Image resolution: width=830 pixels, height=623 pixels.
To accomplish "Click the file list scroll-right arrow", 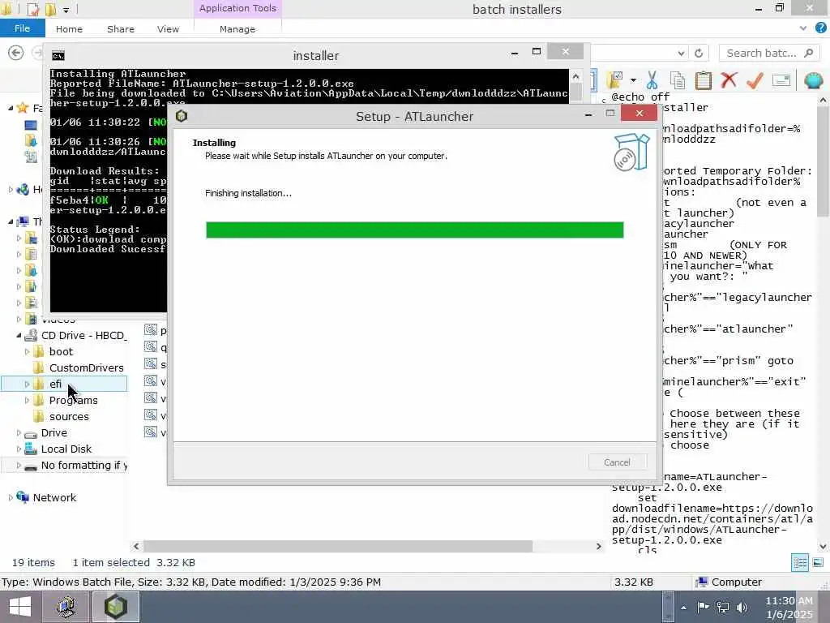I will click(599, 546).
